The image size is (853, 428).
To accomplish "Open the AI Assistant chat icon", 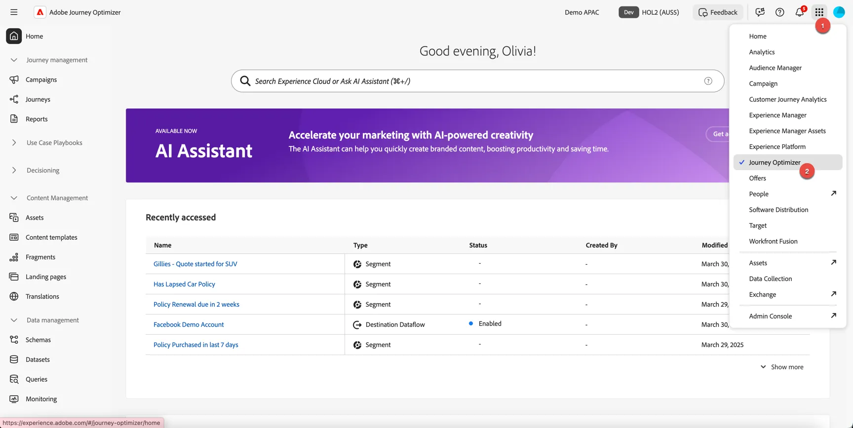I will coord(760,12).
